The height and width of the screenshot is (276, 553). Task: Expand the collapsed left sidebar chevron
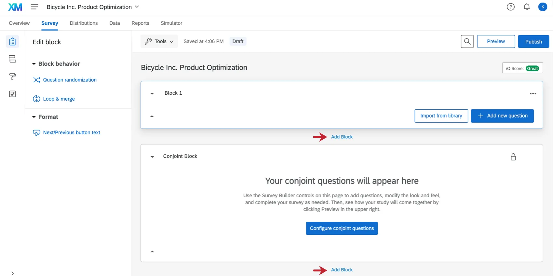12,273
